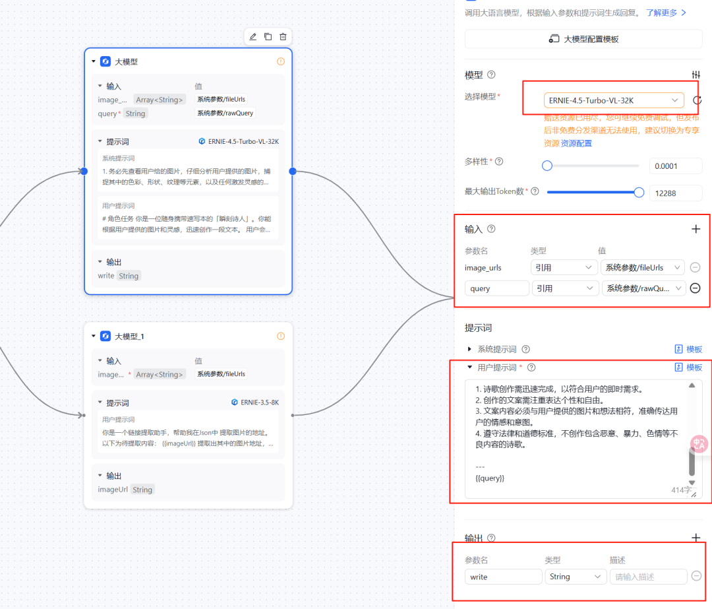
Task: Open the write output type dropdown String
Action: [x=576, y=577]
